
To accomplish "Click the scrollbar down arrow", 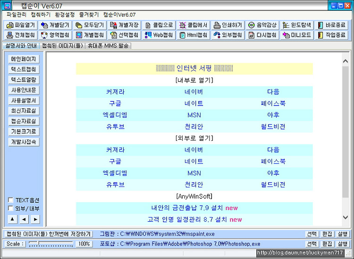I will 345,218.
